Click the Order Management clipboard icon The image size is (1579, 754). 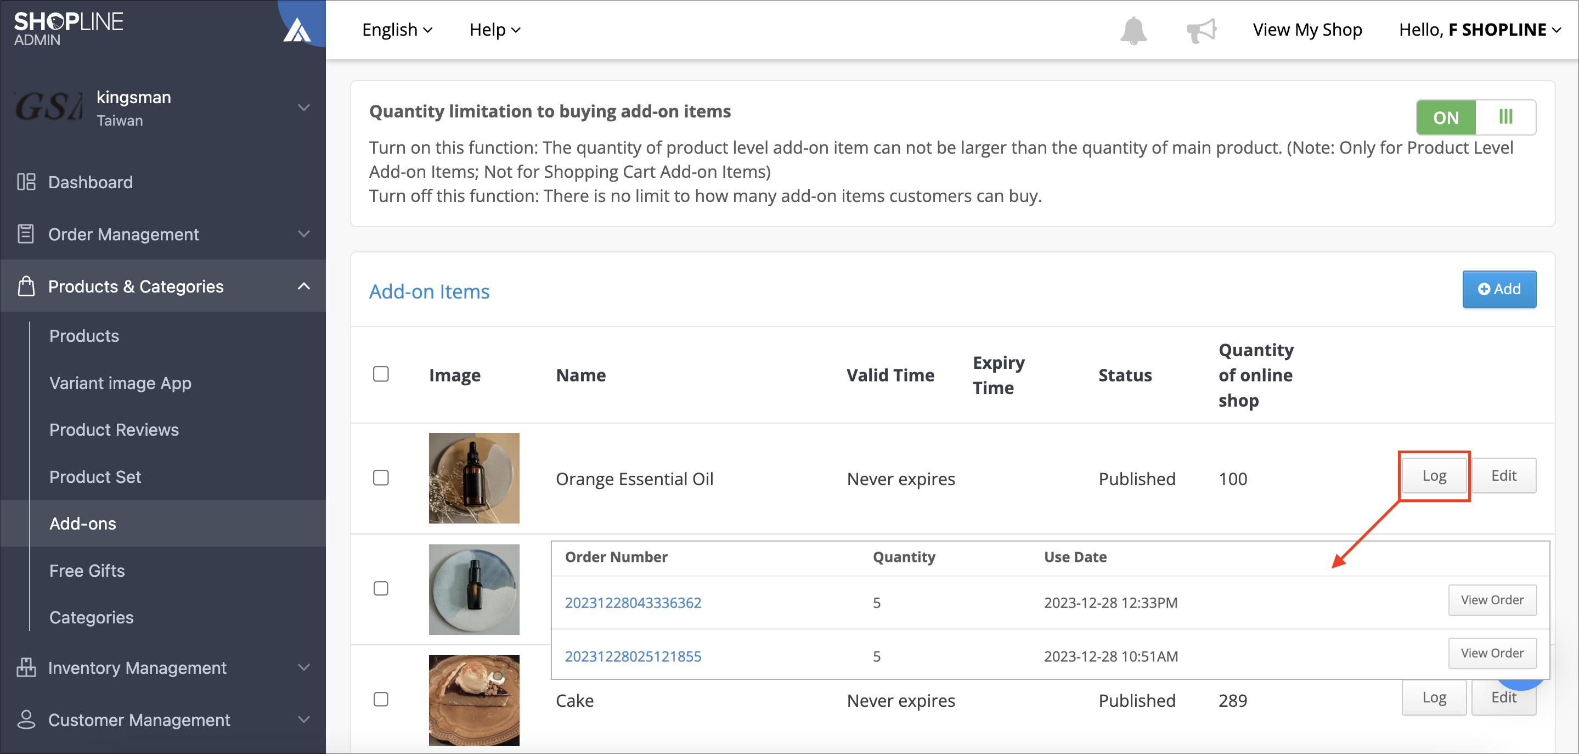(x=26, y=234)
